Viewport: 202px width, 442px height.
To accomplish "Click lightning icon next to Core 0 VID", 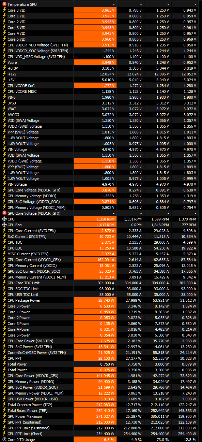I will [4, 10].
